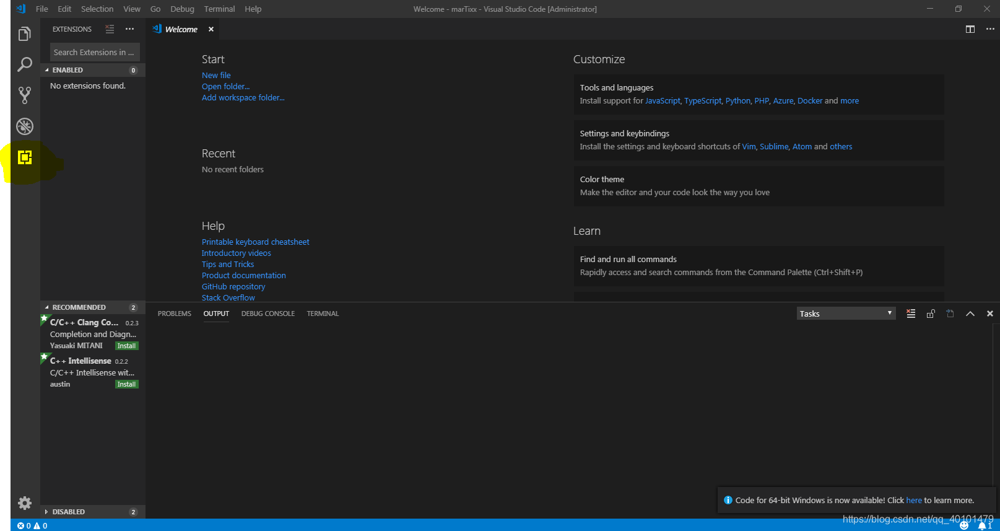Open Tips and Tricks link
The width and height of the screenshot is (1000, 531).
coord(228,264)
